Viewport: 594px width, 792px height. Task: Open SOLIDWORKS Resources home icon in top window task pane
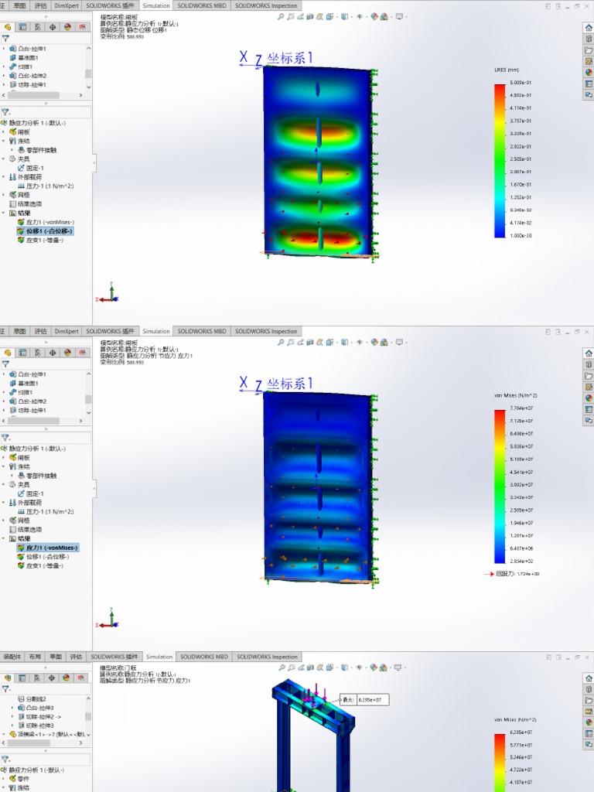589,28
